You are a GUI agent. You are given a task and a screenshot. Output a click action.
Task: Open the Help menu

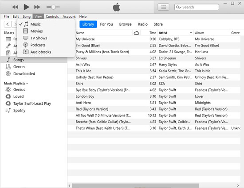click(83, 16)
